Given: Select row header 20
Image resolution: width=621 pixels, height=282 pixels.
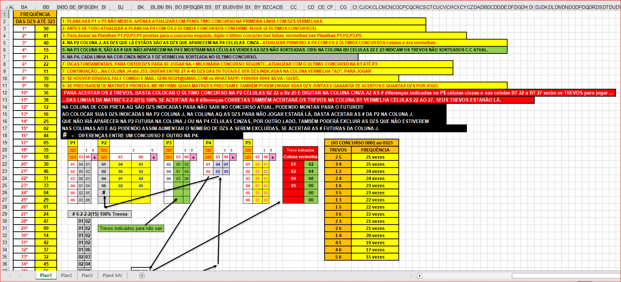Looking at the screenshot, I should 5,150.
